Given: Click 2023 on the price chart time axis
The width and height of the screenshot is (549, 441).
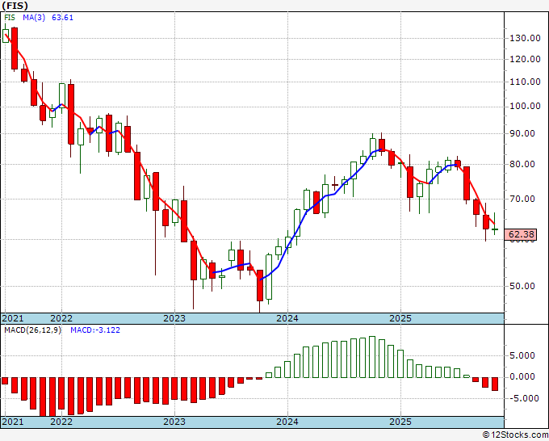Looking at the screenshot, I should pos(174,318).
